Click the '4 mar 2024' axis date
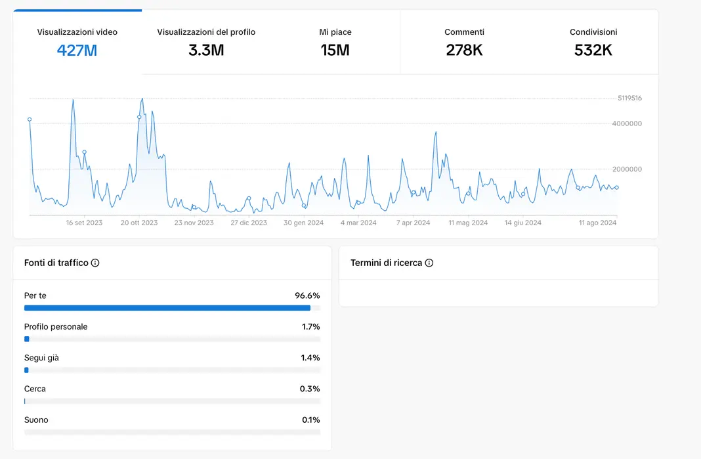The width and height of the screenshot is (701, 459). pyautogui.click(x=358, y=223)
